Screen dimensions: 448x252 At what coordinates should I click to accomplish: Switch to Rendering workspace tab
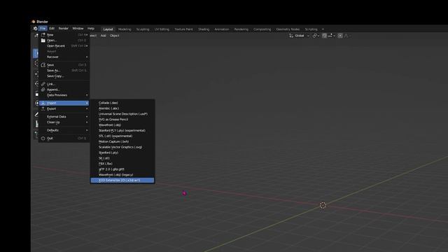point(241,29)
